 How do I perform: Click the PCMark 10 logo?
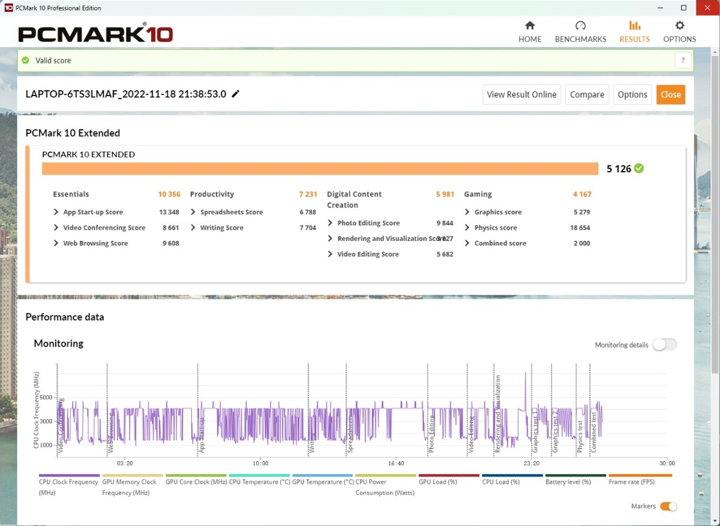(95, 33)
